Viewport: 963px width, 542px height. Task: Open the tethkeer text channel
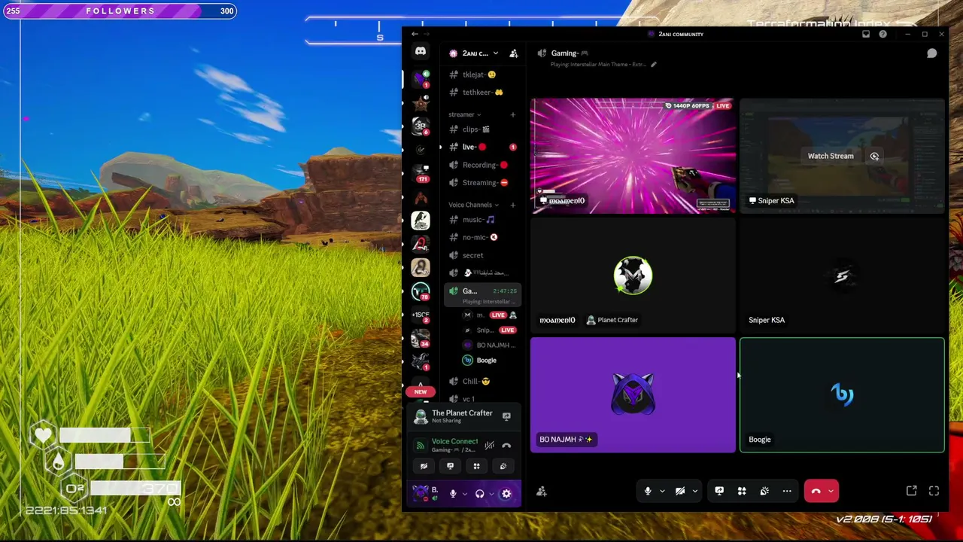[x=482, y=93]
